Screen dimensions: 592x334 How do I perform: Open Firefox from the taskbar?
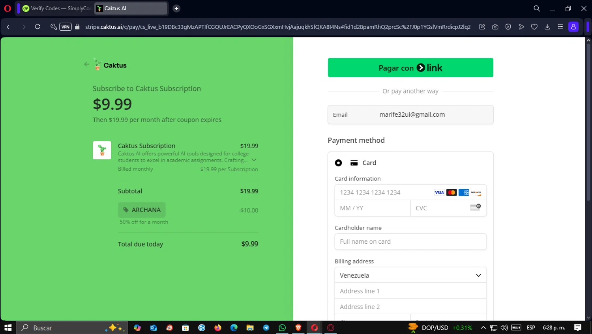click(218, 328)
